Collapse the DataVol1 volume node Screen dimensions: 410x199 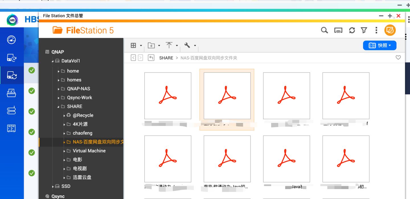[x=53, y=61]
